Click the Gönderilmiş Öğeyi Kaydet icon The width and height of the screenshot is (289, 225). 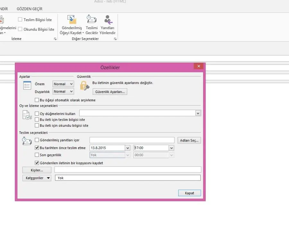71,20
